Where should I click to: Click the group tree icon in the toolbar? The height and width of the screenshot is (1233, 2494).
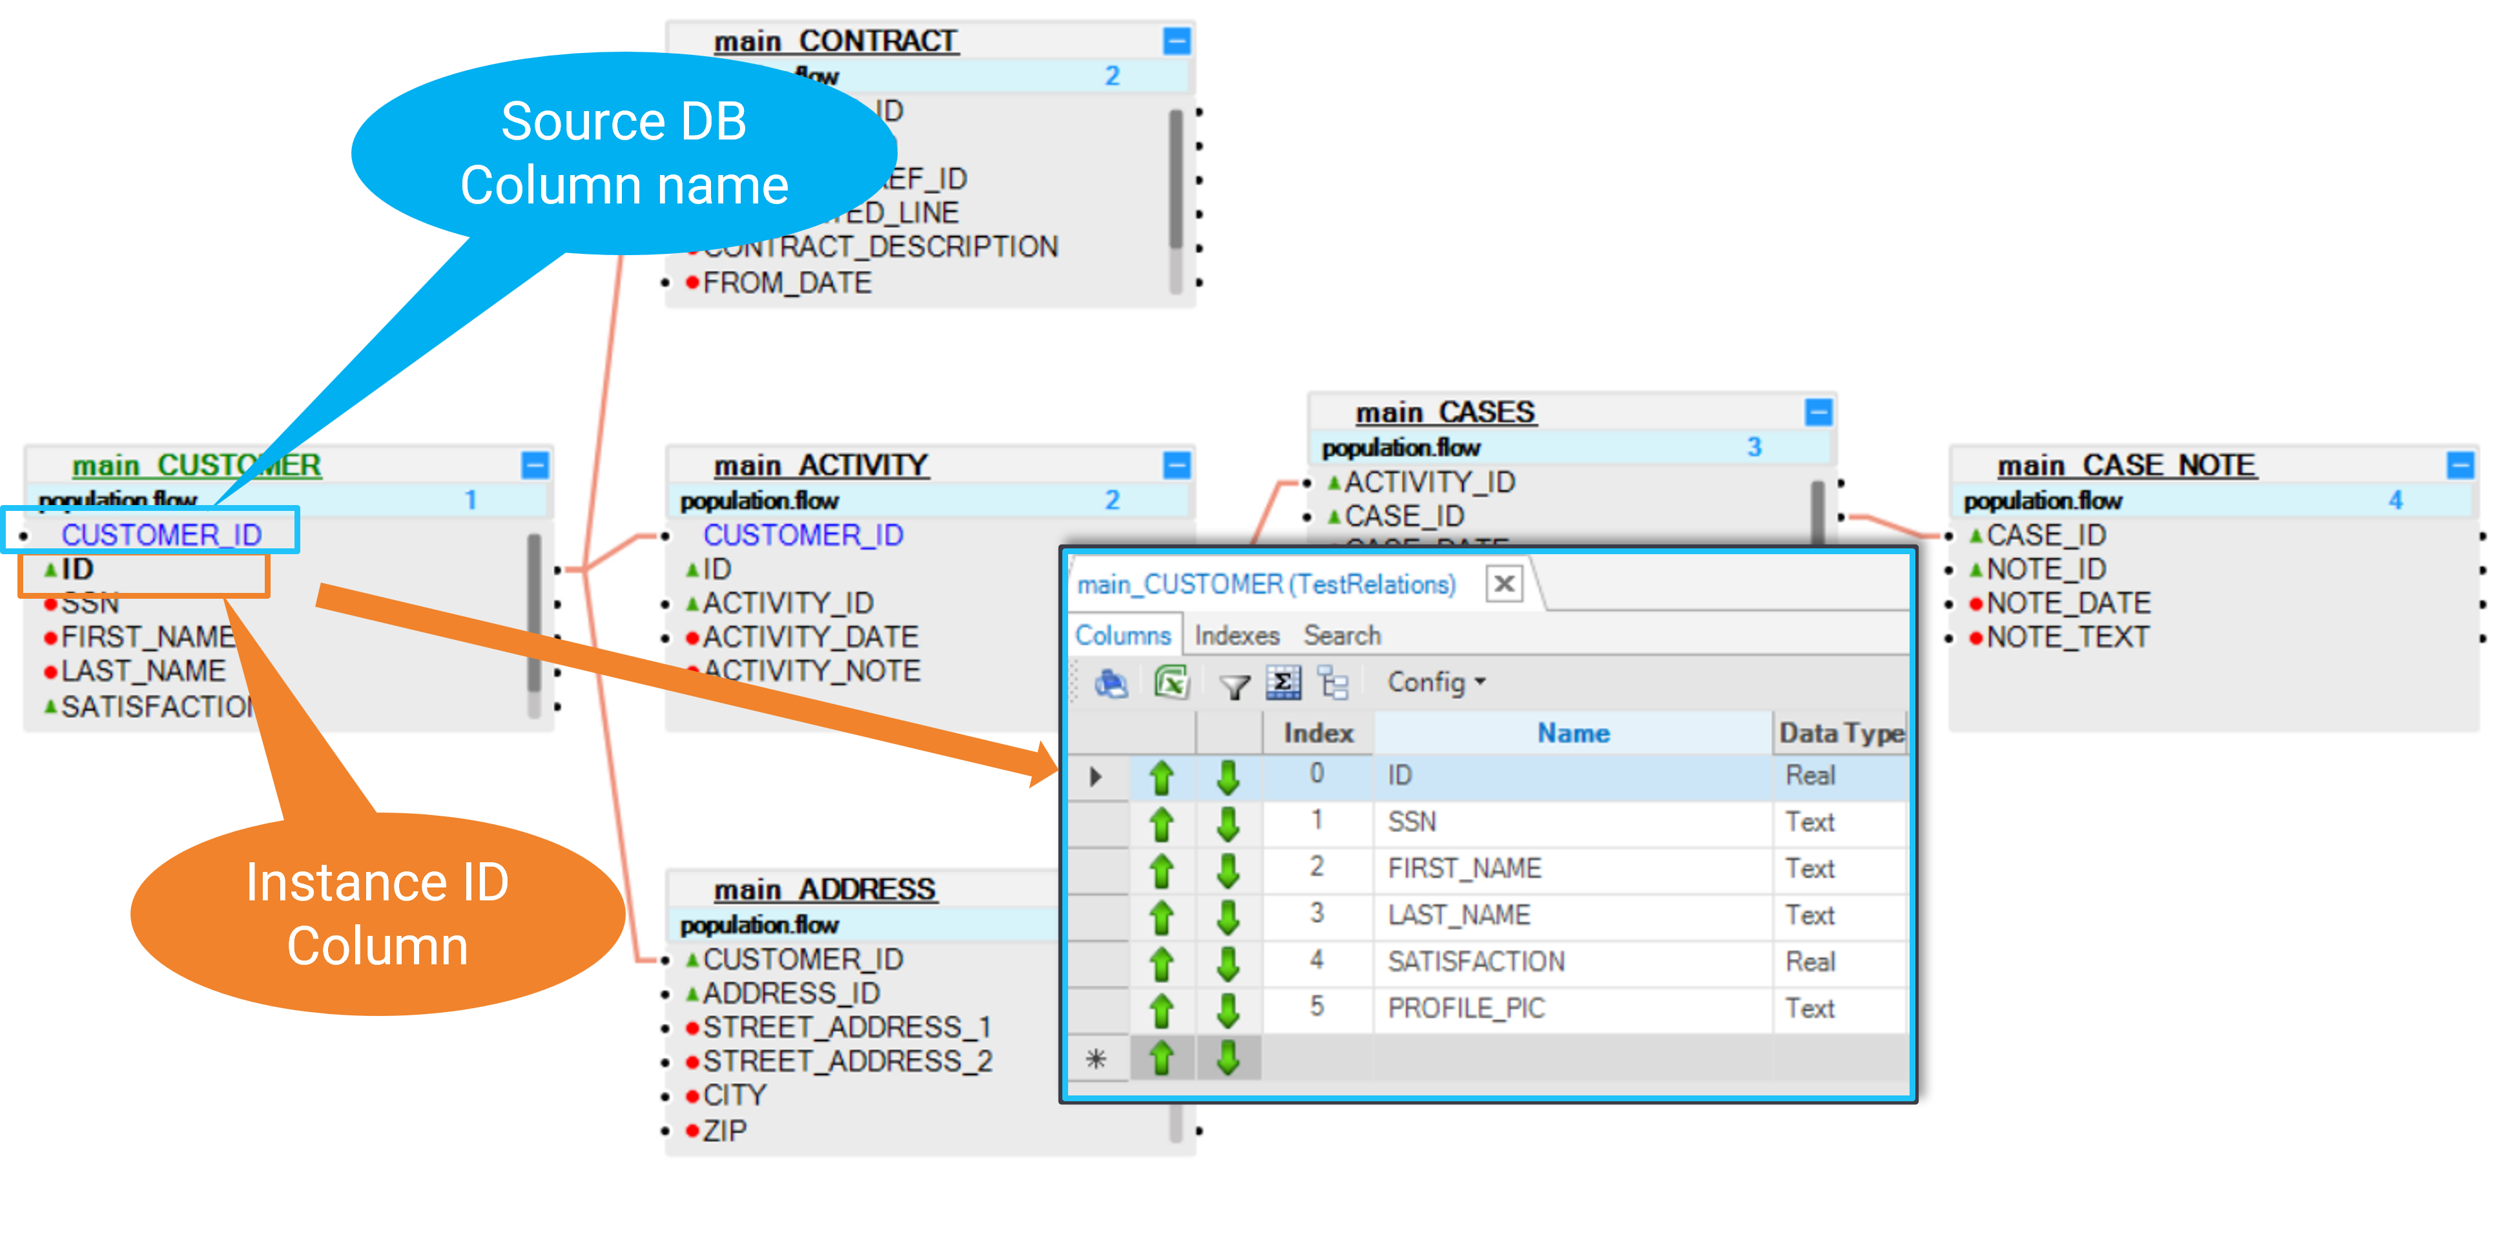[1333, 683]
